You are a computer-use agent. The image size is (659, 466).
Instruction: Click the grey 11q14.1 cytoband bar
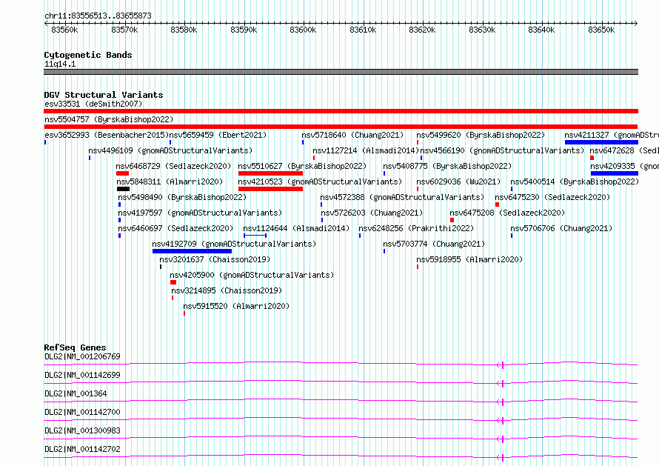click(x=341, y=72)
